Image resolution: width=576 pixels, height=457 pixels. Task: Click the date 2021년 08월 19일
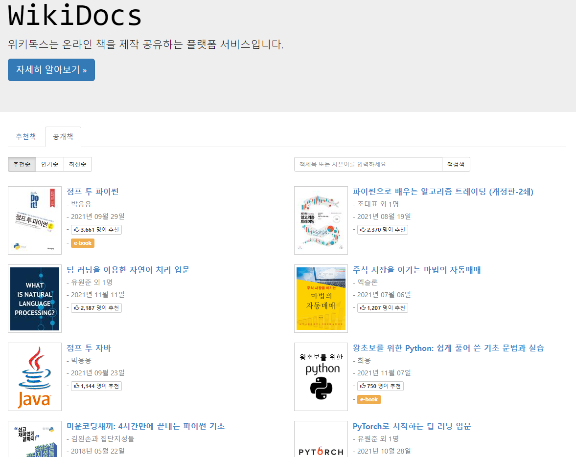click(384, 217)
